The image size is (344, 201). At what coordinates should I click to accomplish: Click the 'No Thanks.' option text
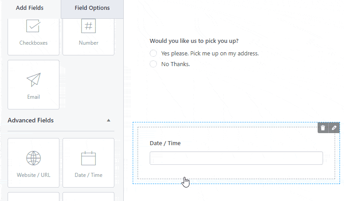tap(176, 64)
